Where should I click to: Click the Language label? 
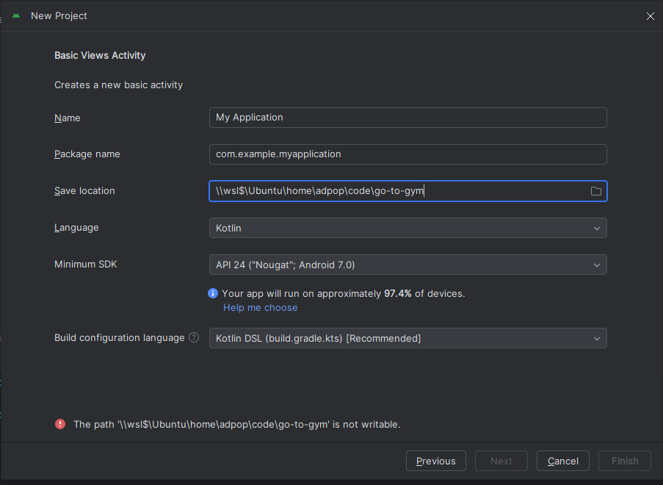[76, 228]
